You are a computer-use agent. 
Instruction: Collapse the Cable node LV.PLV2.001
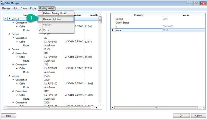[17, 42]
